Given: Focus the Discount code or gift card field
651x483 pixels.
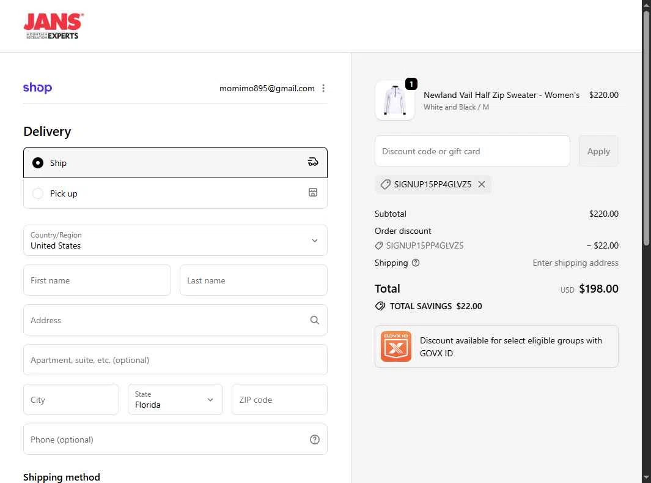Looking at the screenshot, I should pyautogui.click(x=472, y=151).
